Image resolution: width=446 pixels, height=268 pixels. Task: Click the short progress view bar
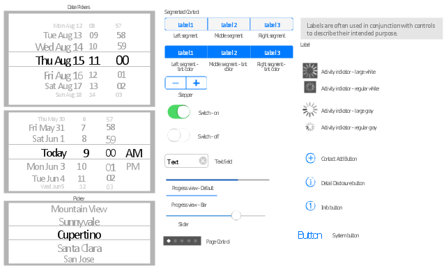click(x=192, y=196)
